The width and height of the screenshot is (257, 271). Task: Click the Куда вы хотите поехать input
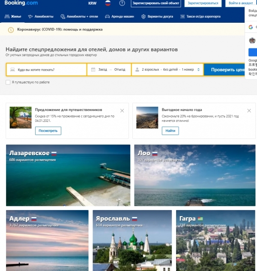point(46,69)
